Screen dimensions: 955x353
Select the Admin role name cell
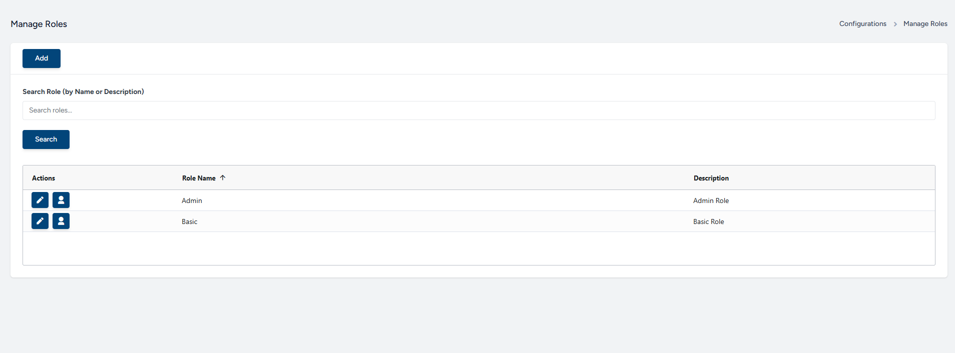(x=192, y=200)
